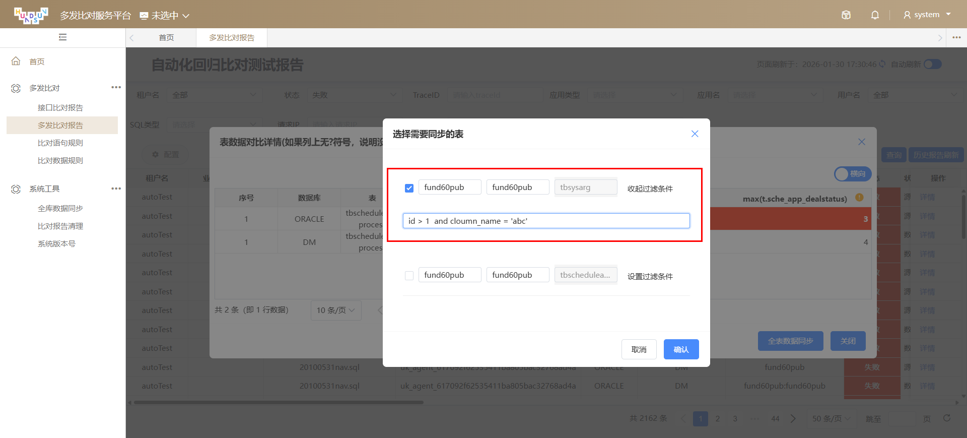Viewport: 967px width, 438px height.
Task: Click the filter condition text input
Action: click(546, 221)
